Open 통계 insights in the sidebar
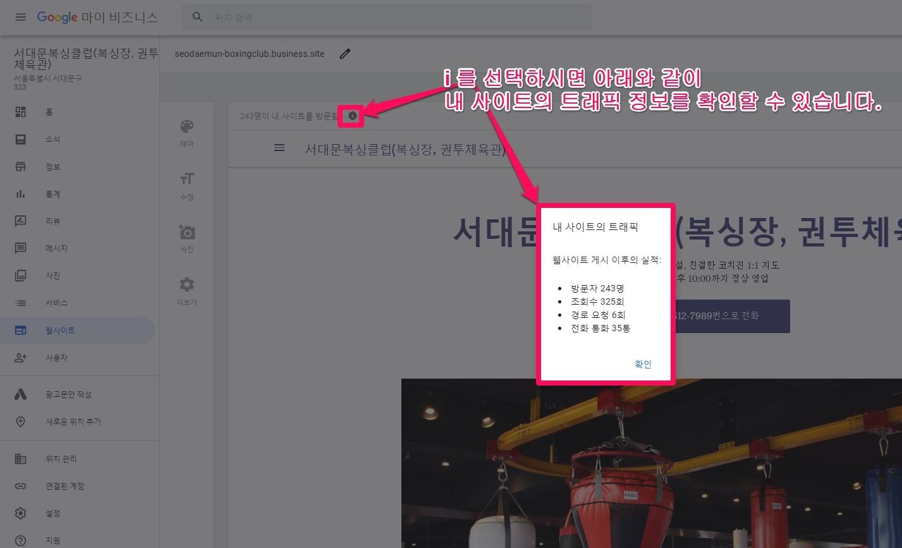 [x=52, y=194]
